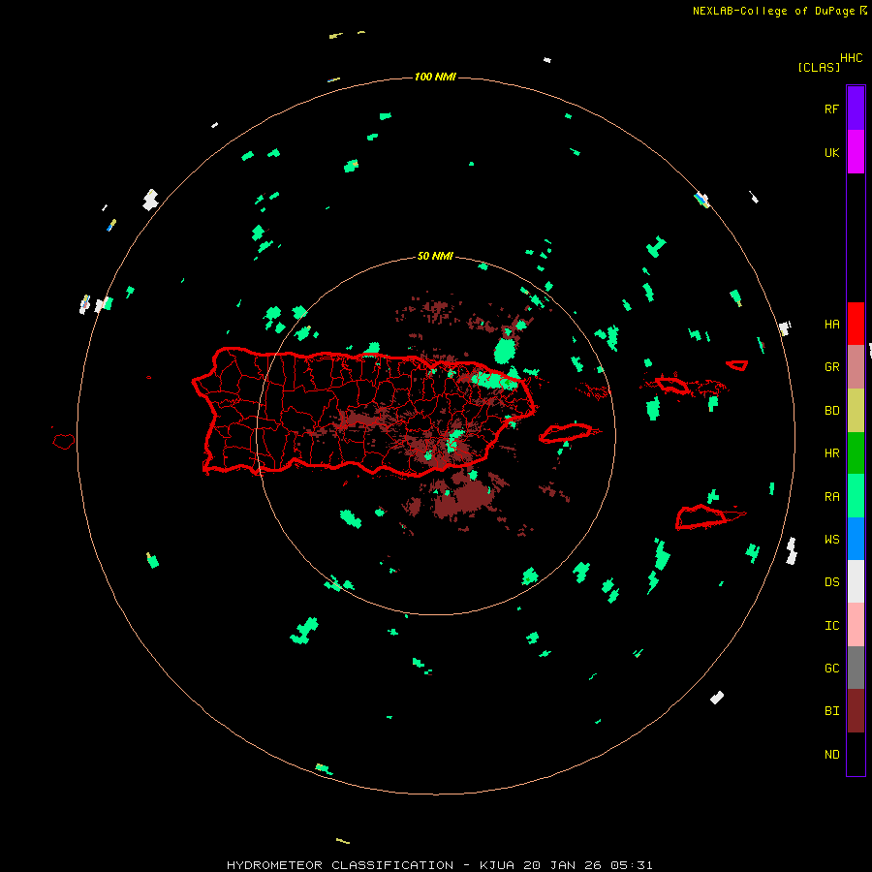Click the WS blue legend swatch

(x=856, y=539)
